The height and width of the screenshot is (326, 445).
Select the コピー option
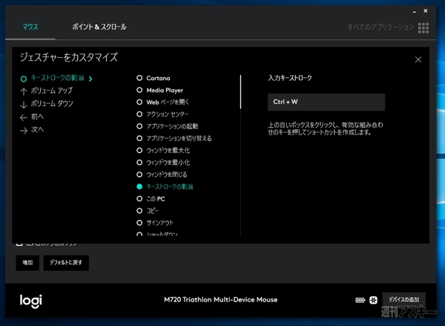click(x=148, y=211)
